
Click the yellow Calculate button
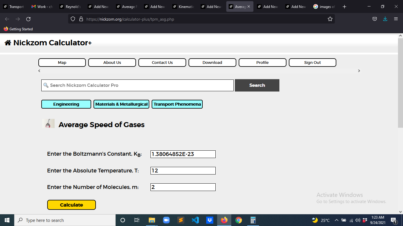click(71, 205)
